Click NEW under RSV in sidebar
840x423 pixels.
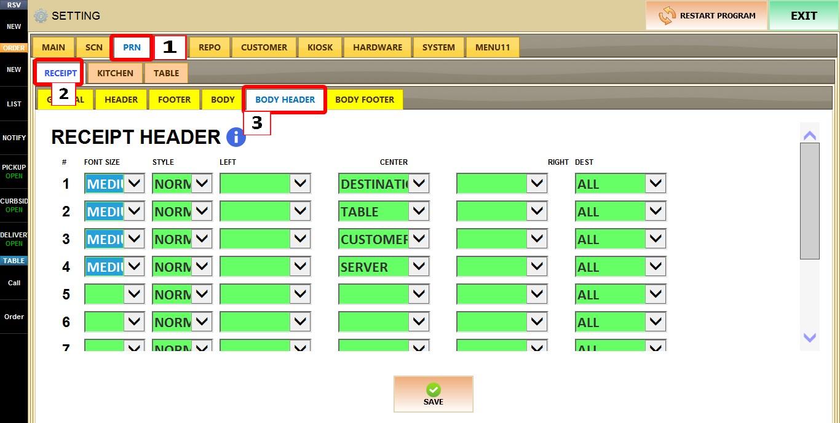click(14, 26)
